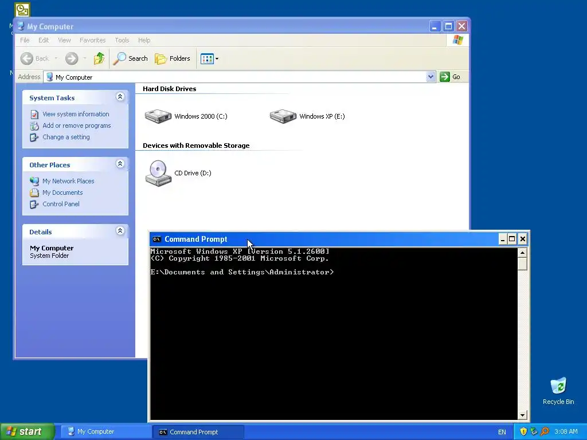The width and height of the screenshot is (587, 440).
Task: Click the Add or remove programs icon
Action: click(x=34, y=125)
